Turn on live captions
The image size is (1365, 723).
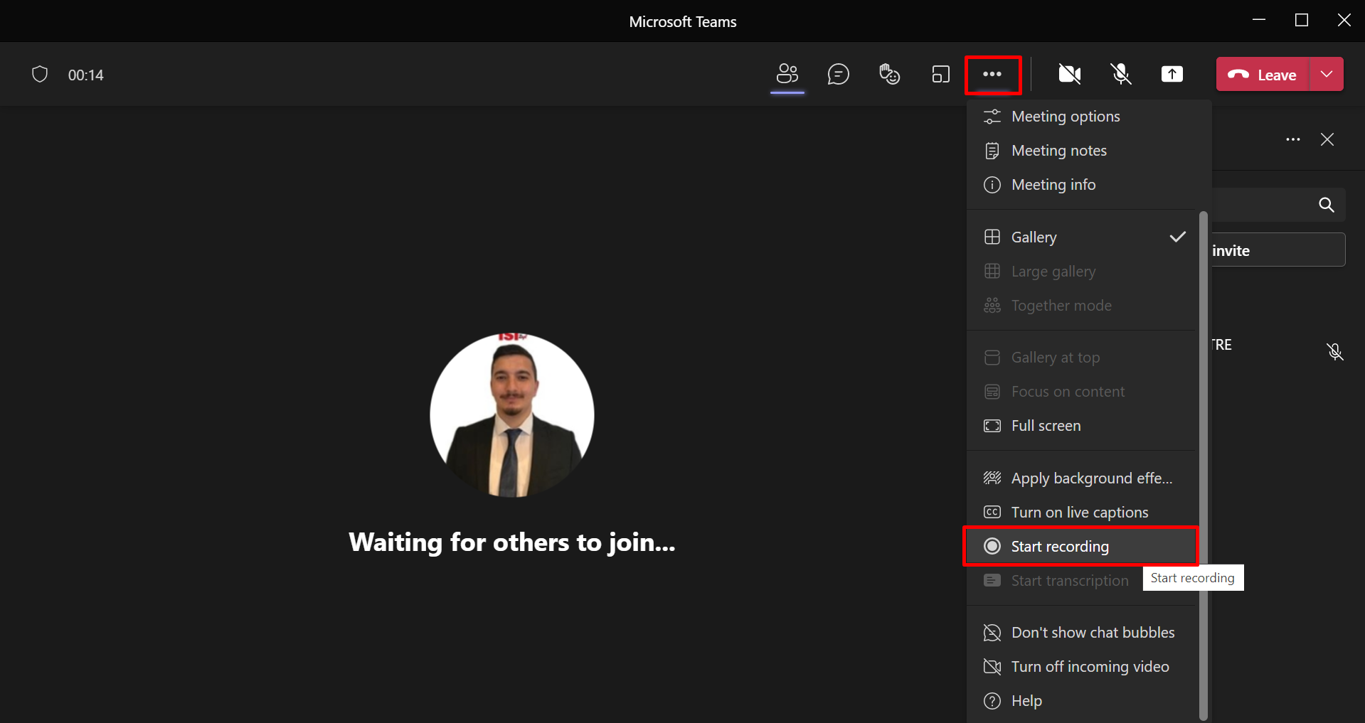point(1079,513)
